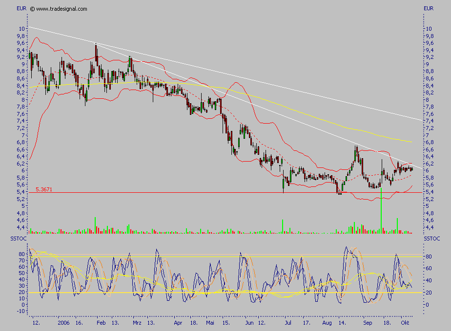Click the 70 level on left stochastic axis
This screenshot has width=451, height=331.
click(x=21, y=260)
